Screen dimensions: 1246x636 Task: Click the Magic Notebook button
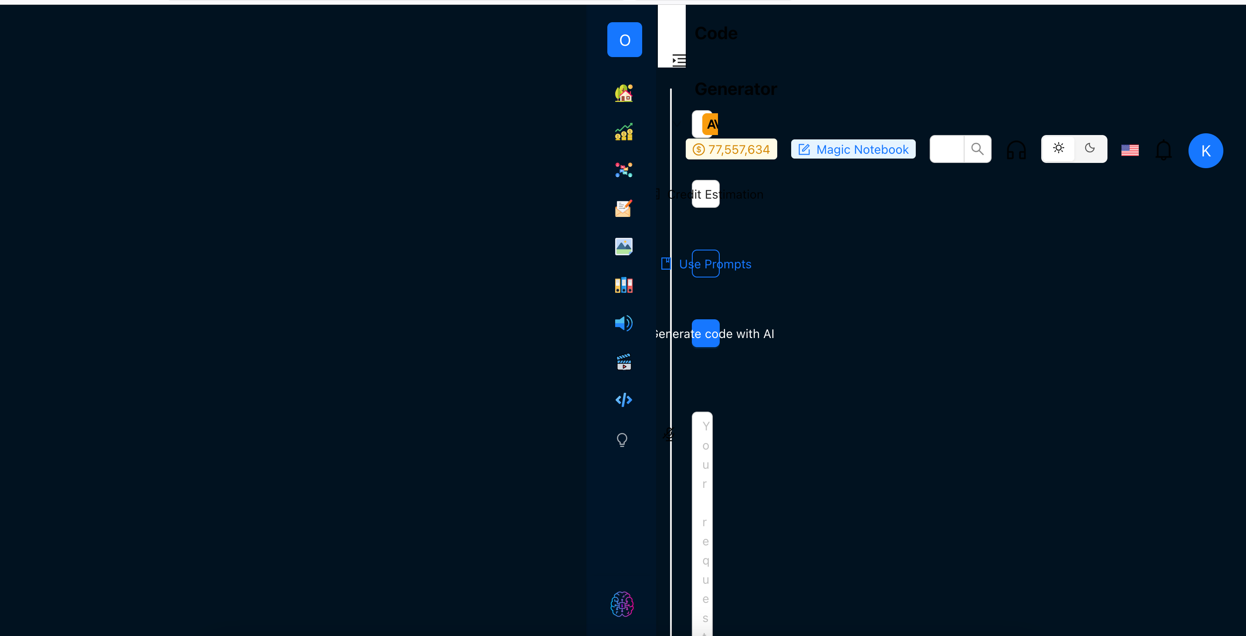[x=853, y=149]
